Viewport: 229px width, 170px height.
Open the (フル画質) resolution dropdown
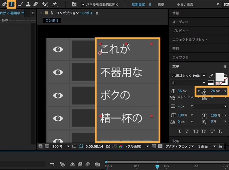coord(137,146)
